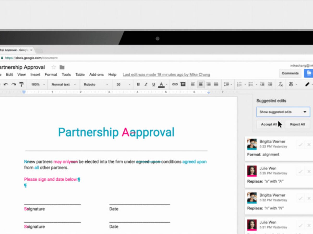Reject Julie Wen's Replace 'a' suggestion

click(x=309, y=171)
